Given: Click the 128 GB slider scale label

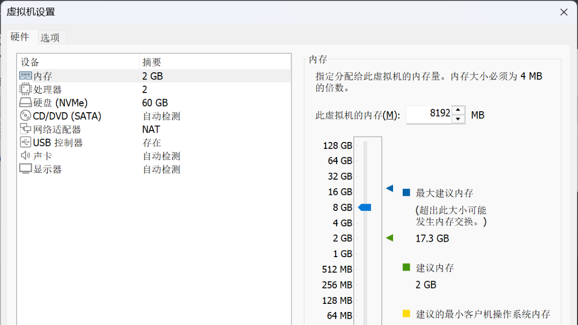Looking at the screenshot, I should coord(338,145).
